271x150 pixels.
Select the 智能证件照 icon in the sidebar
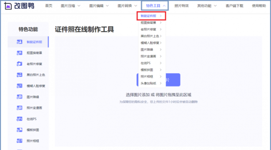(19, 42)
